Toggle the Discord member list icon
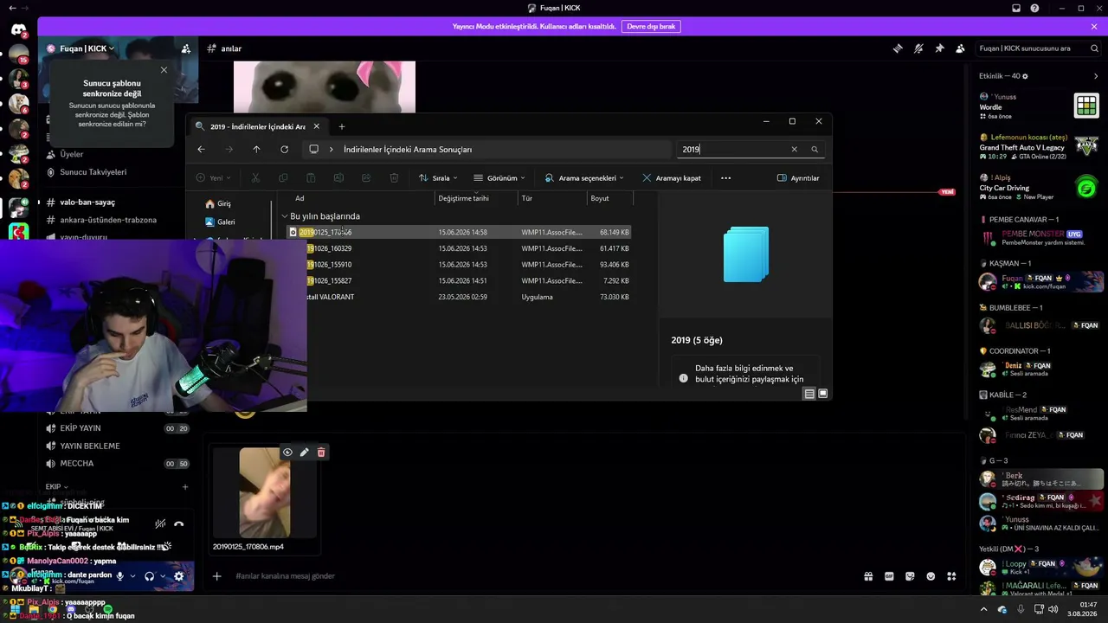Screen dimensions: 1108x623 (x=960, y=48)
